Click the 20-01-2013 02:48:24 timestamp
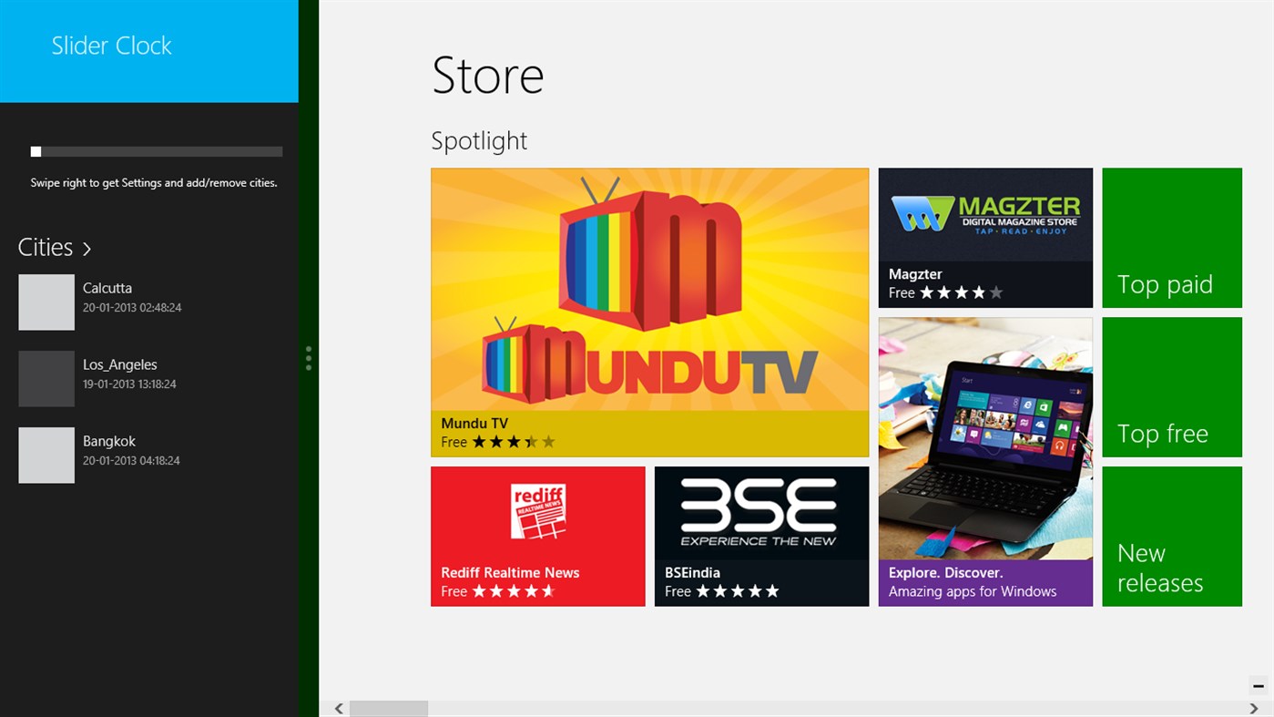1274x717 pixels. tap(132, 308)
